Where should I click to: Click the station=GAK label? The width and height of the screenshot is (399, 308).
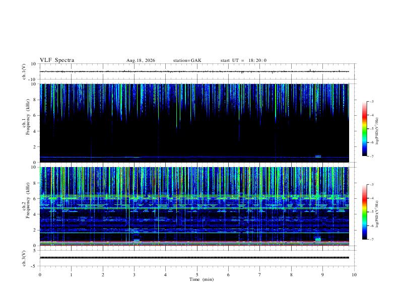coord(187,60)
